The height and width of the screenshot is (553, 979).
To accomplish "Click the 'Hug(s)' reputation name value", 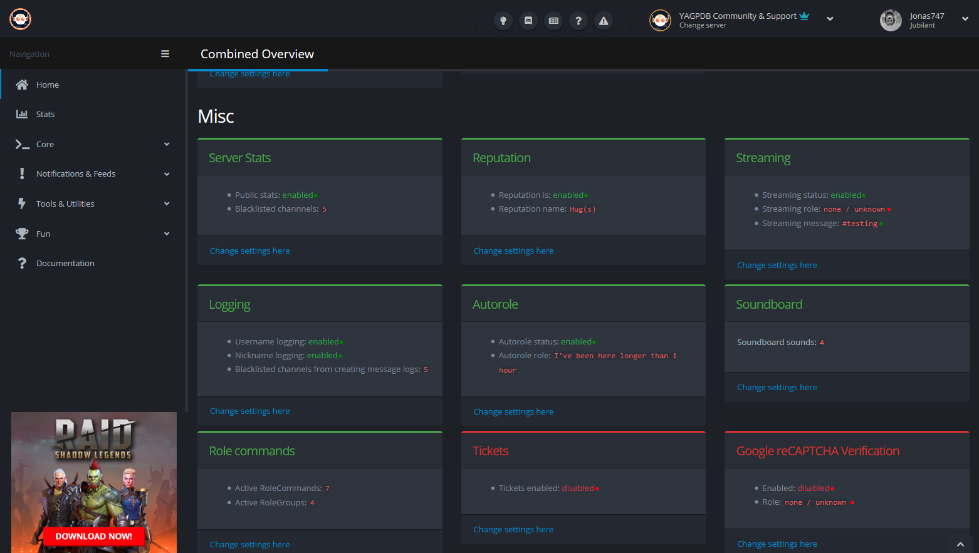I will (583, 209).
